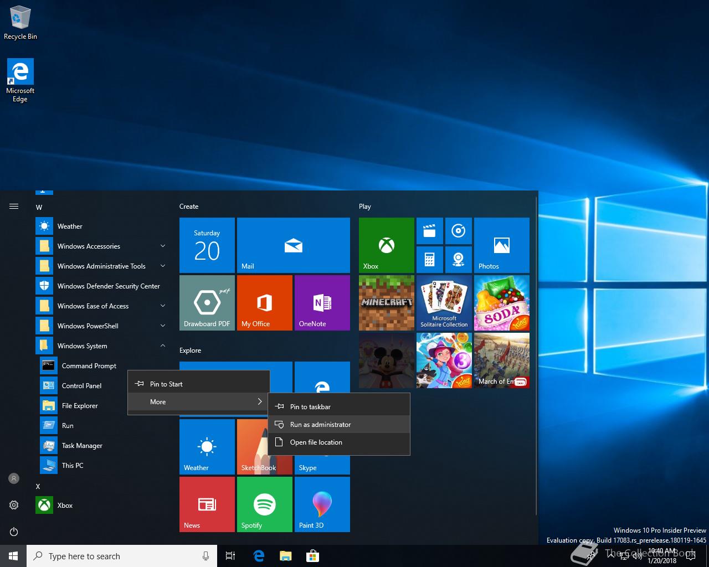Click the Type here to search box
Viewport: 709px width, 567px height.
click(122, 556)
